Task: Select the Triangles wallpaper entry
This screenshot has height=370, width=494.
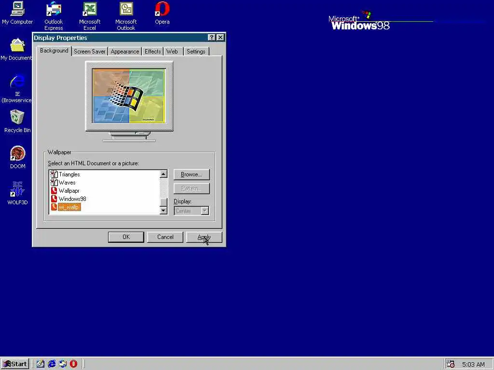Action: [69, 174]
